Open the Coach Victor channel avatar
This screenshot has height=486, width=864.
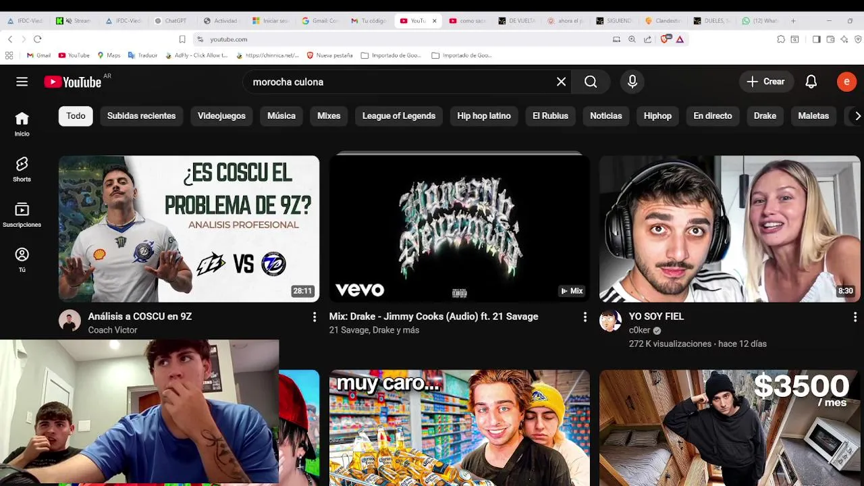coord(70,321)
